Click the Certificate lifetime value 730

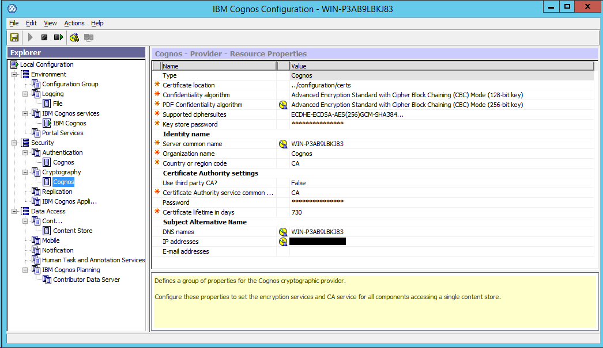(x=442, y=212)
